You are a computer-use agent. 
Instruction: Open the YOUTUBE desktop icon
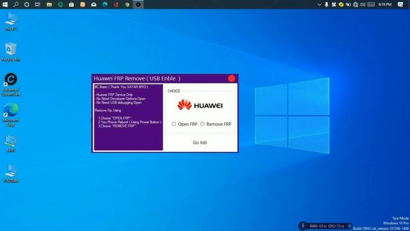click(x=11, y=173)
